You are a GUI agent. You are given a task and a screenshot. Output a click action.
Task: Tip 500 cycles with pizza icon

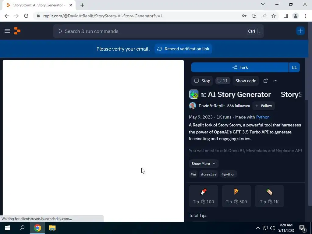pos(236,196)
